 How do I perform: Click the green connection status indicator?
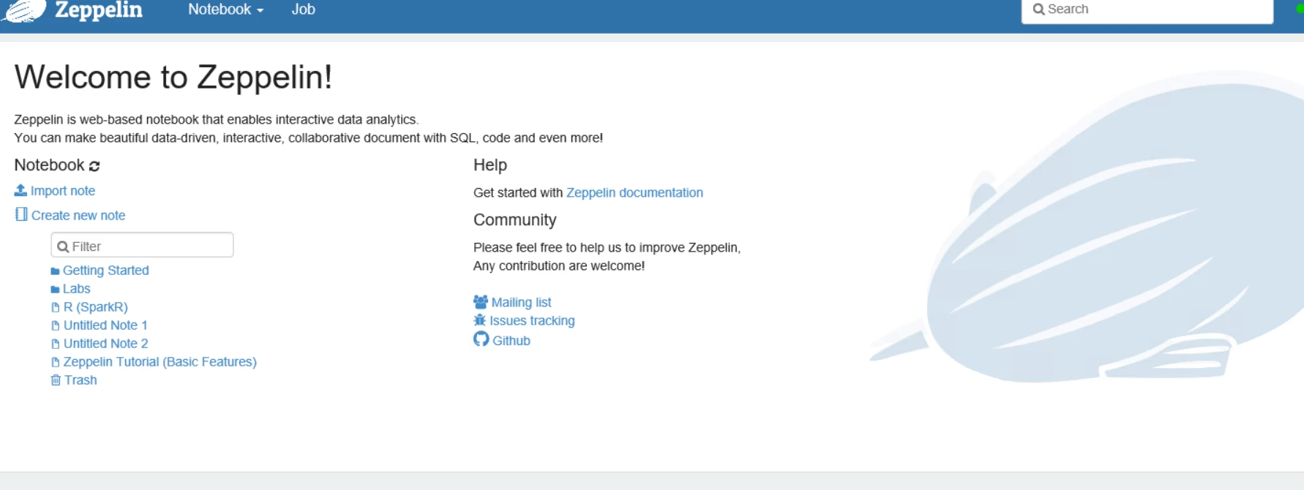(x=1300, y=9)
